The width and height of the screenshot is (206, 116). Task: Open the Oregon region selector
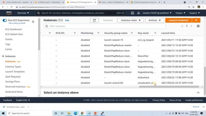pyautogui.click(x=180, y=13)
